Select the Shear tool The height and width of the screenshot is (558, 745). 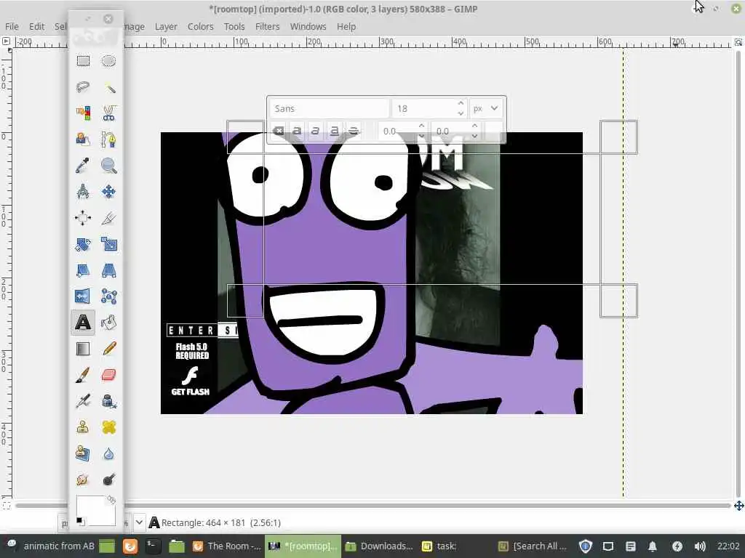(x=83, y=270)
